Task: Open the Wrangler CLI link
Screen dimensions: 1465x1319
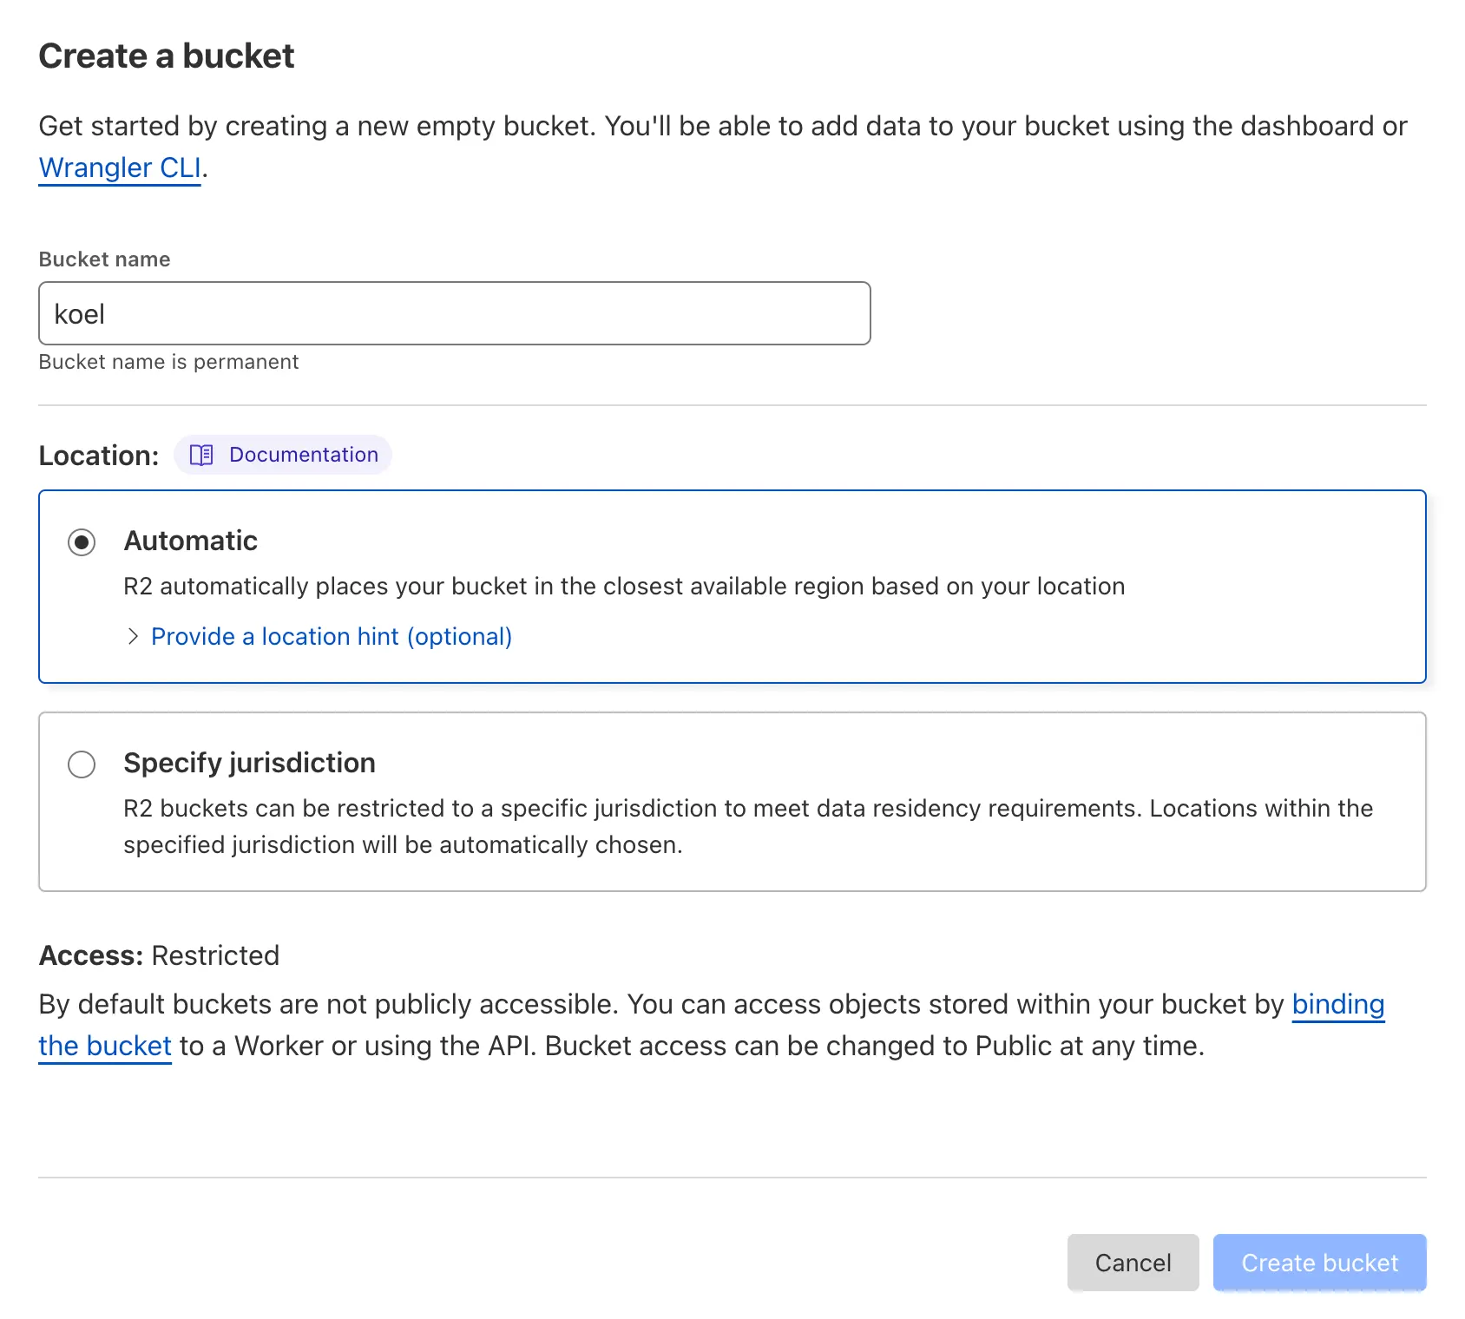Action: click(120, 167)
